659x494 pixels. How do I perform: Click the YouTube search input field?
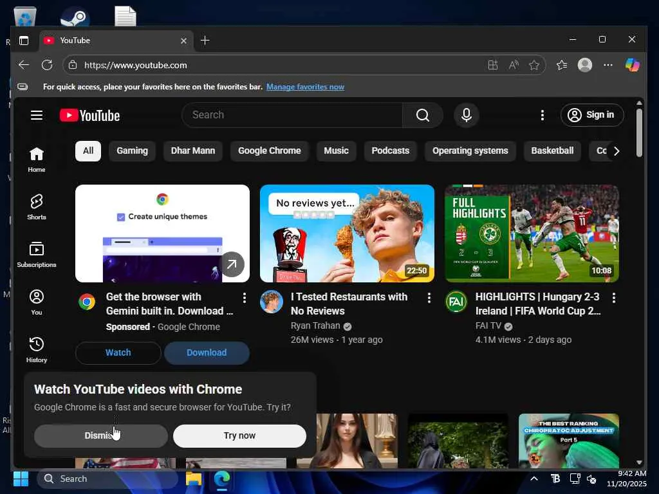(x=292, y=115)
